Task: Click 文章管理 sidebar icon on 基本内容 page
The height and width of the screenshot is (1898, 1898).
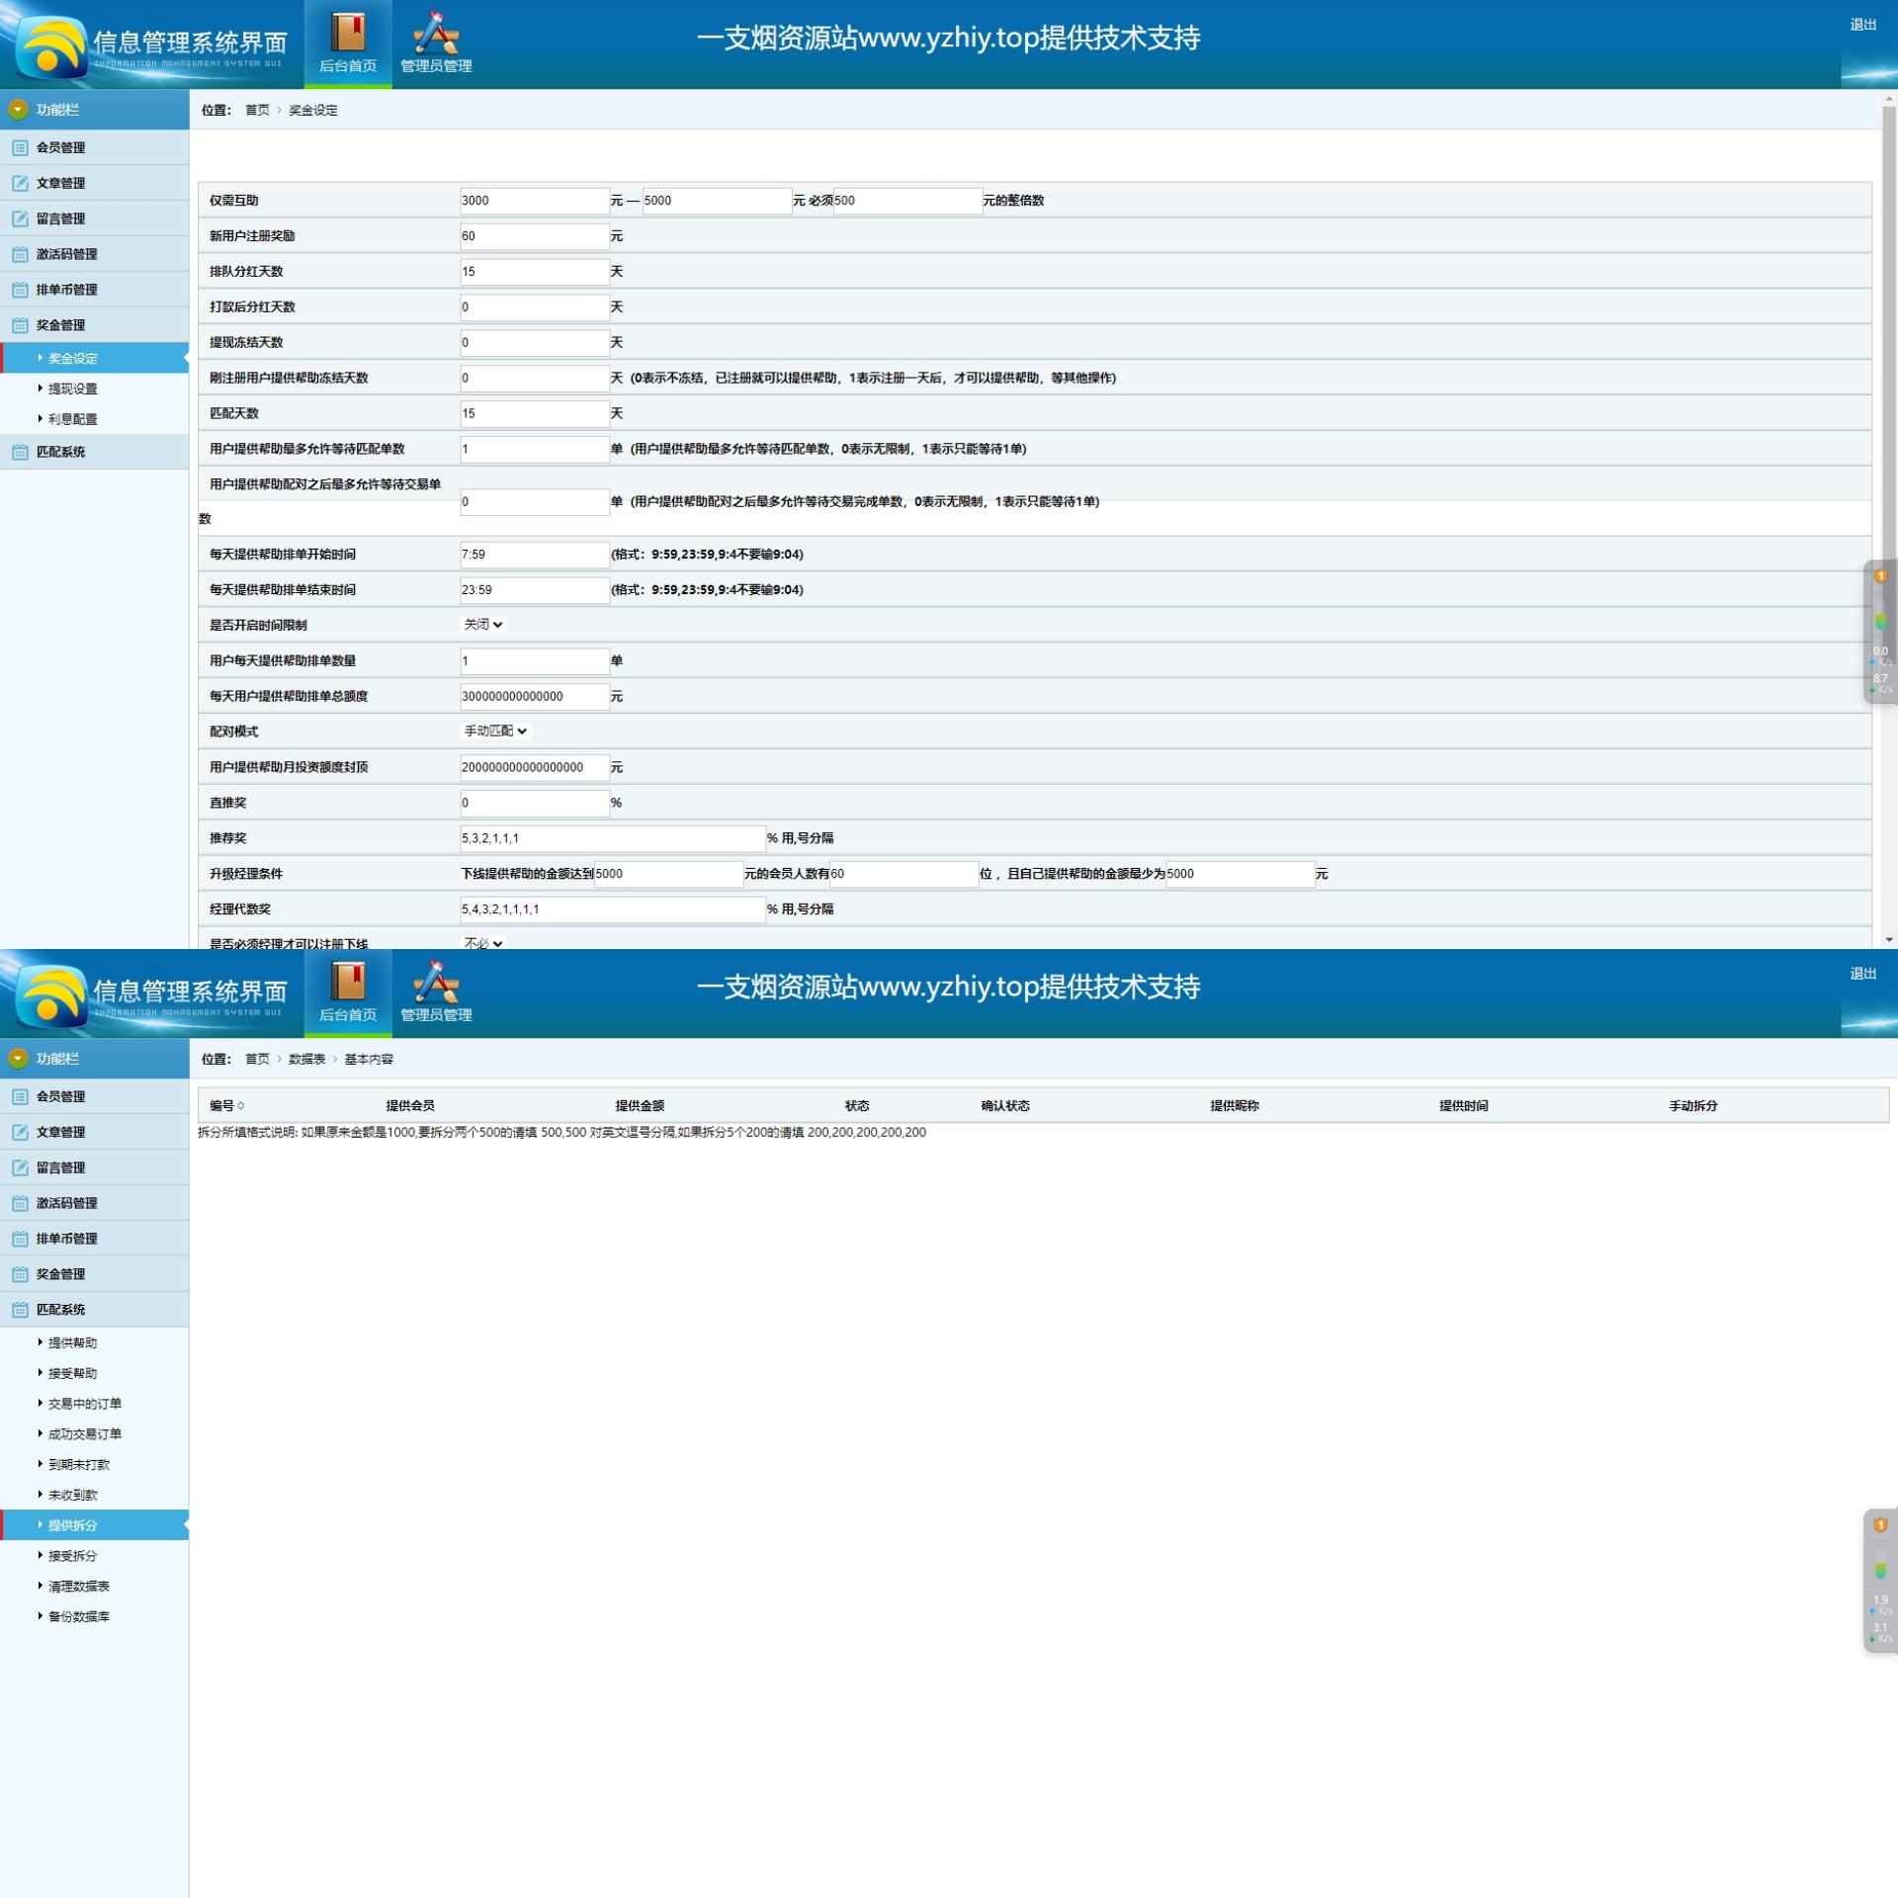Action: [20, 1132]
